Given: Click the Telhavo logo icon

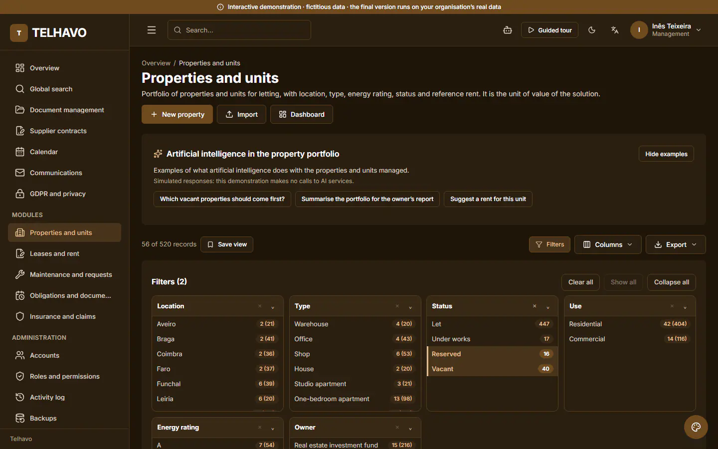Looking at the screenshot, I should (19, 33).
